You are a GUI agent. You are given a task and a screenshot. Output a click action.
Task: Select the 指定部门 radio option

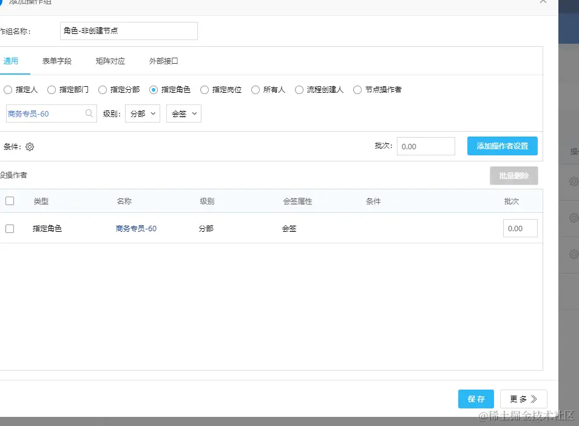click(x=52, y=90)
